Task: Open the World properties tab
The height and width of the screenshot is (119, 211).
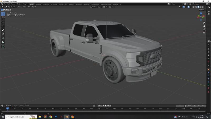Action: (208, 62)
